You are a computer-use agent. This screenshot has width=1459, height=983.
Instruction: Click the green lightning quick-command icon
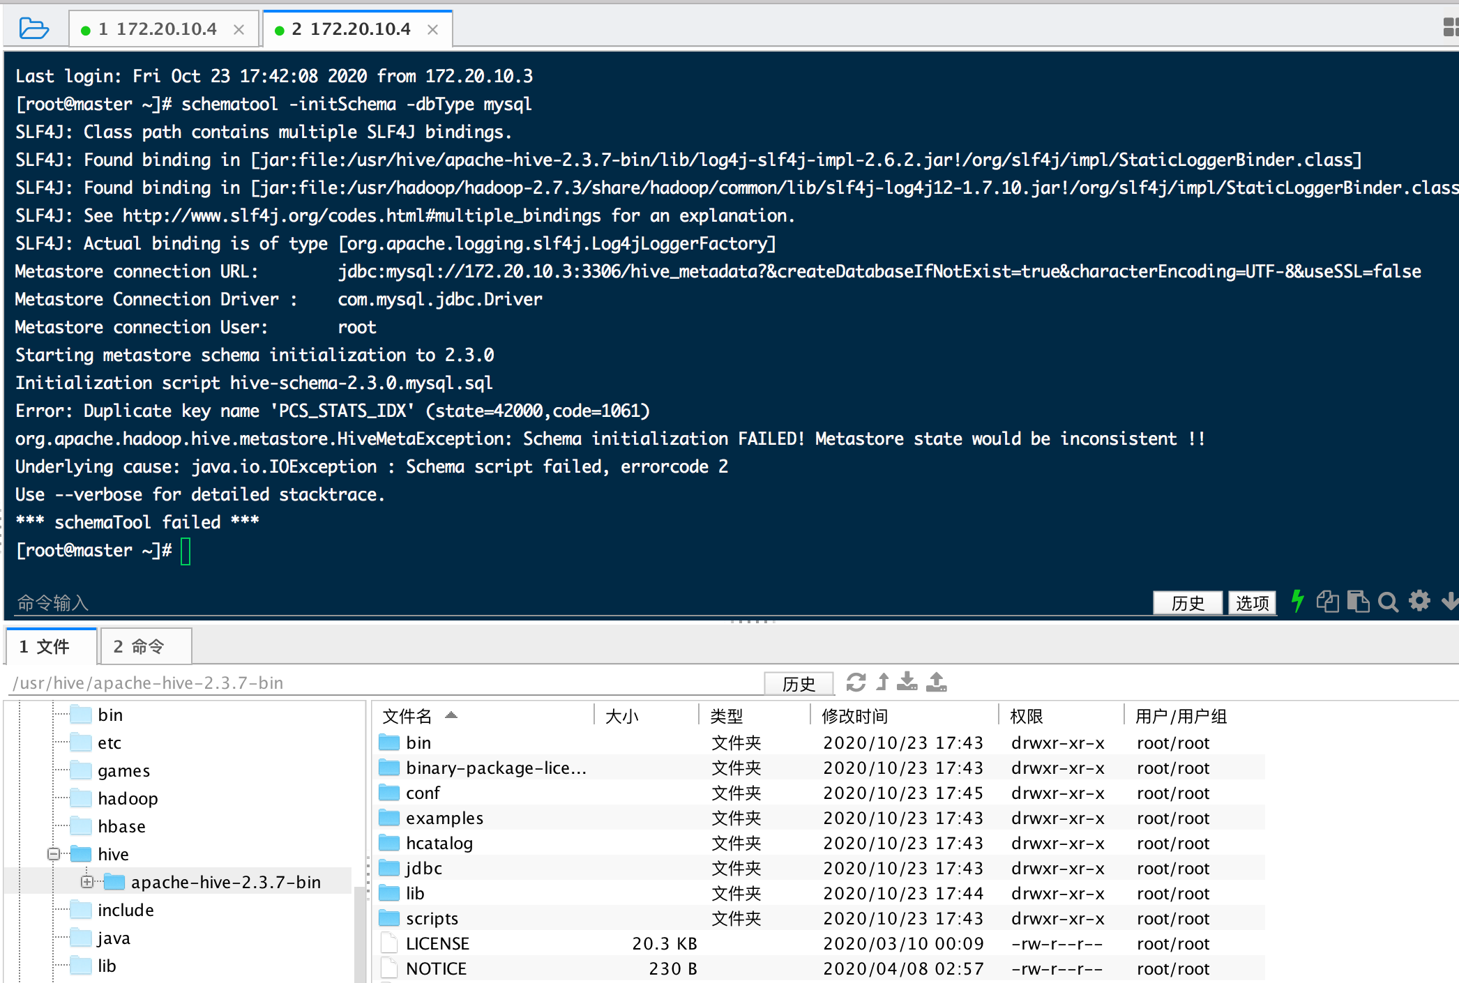pos(1297,601)
